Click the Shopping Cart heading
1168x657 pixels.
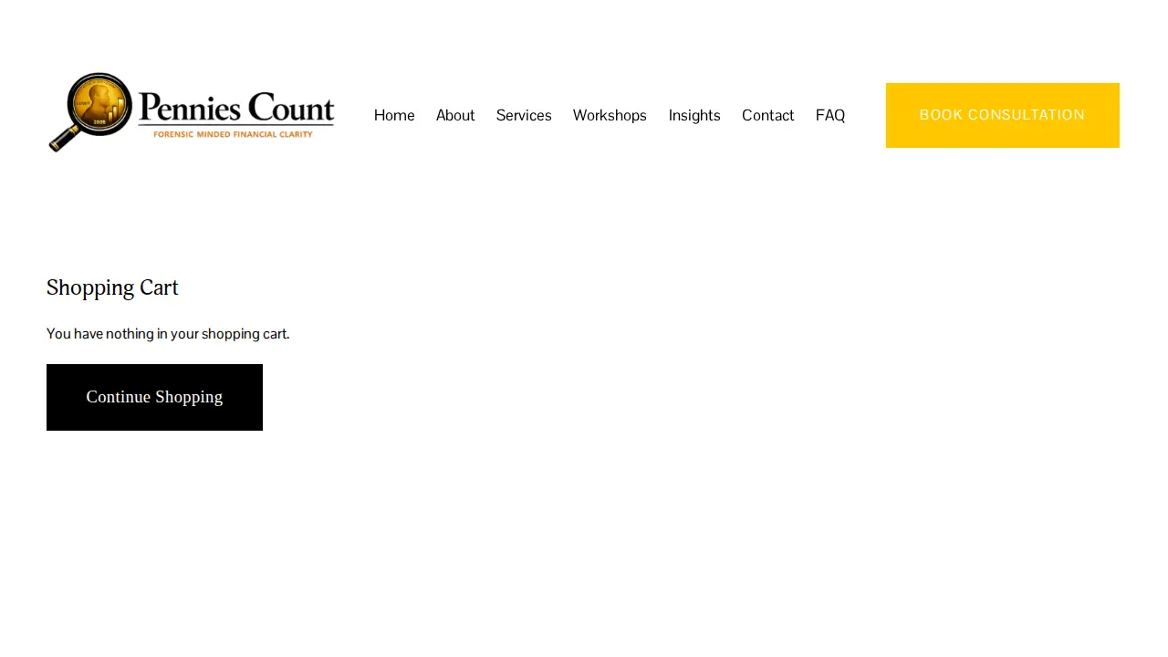point(112,287)
